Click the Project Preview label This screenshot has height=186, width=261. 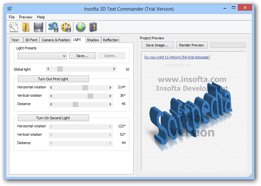click(x=152, y=38)
